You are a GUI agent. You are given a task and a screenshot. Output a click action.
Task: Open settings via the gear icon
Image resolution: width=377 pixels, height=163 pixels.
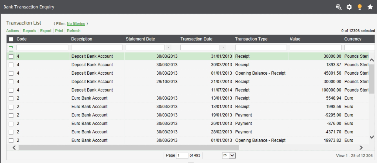tap(349, 7)
